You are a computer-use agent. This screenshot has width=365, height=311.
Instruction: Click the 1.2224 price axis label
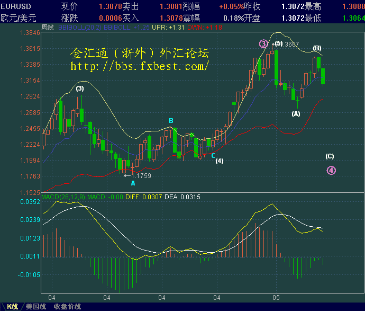pyautogui.click(x=30, y=144)
